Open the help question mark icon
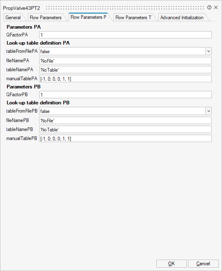Viewport: 222px width, 271px height. pos(209,7)
